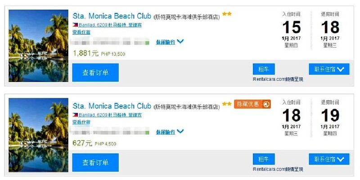
Task: Expand 休闲旅行 chevron in first booking
Action: pyautogui.click(x=180, y=42)
